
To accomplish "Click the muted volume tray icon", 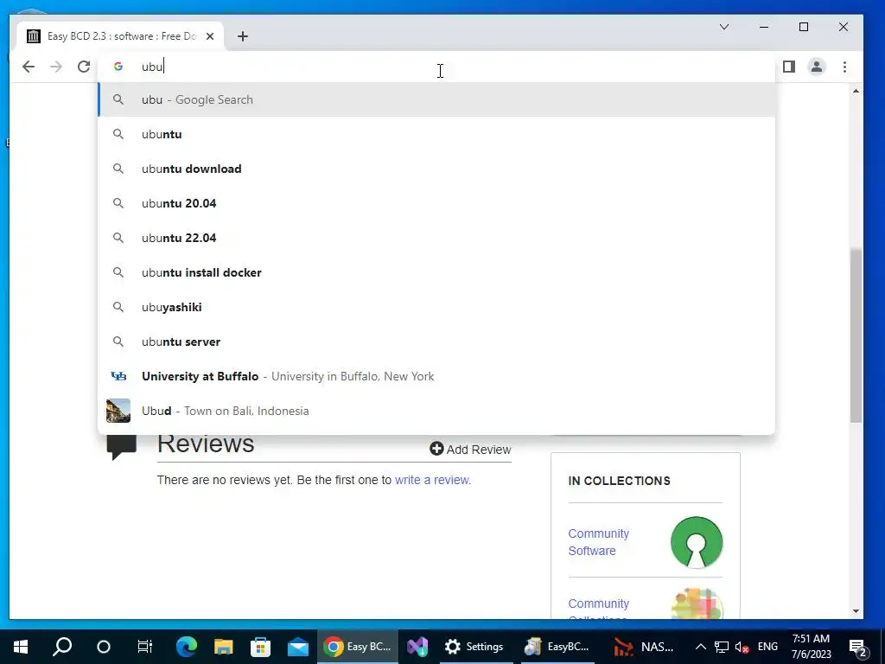I will pyautogui.click(x=742, y=647).
